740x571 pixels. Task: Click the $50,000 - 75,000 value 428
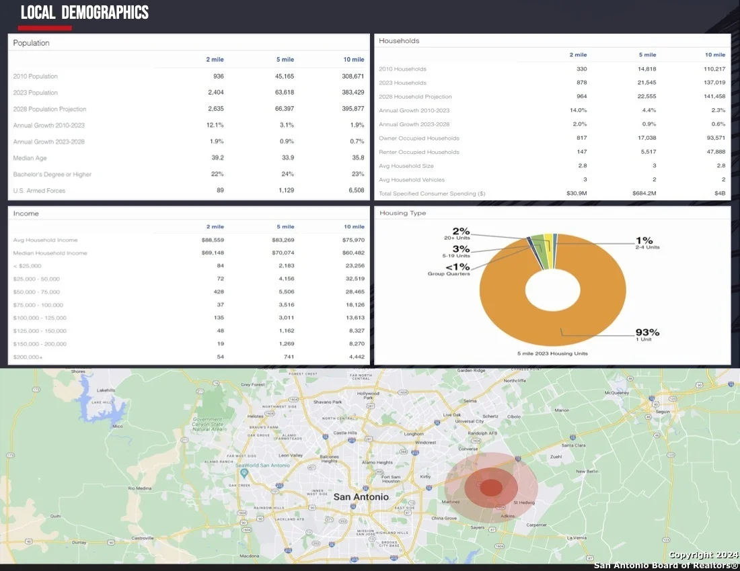pos(219,292)
